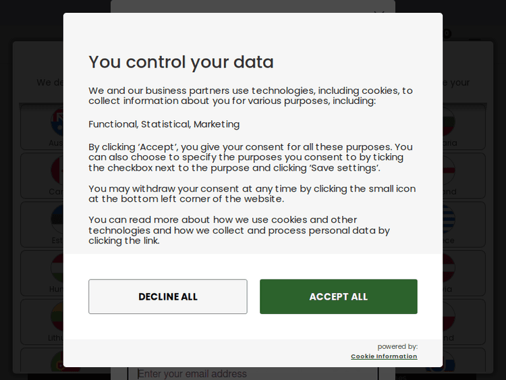Viewport: 506px width, 380px height.
Task: Select the Bulgaria flag tile
Action: point(463,127)
